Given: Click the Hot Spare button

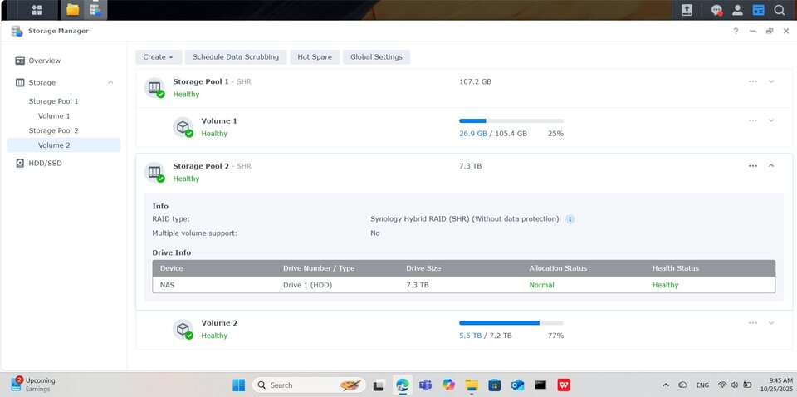Looking at the screenshot, I should (315, 57).
